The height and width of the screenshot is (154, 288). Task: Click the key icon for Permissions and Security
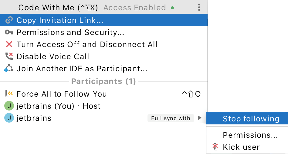(9, 32)
